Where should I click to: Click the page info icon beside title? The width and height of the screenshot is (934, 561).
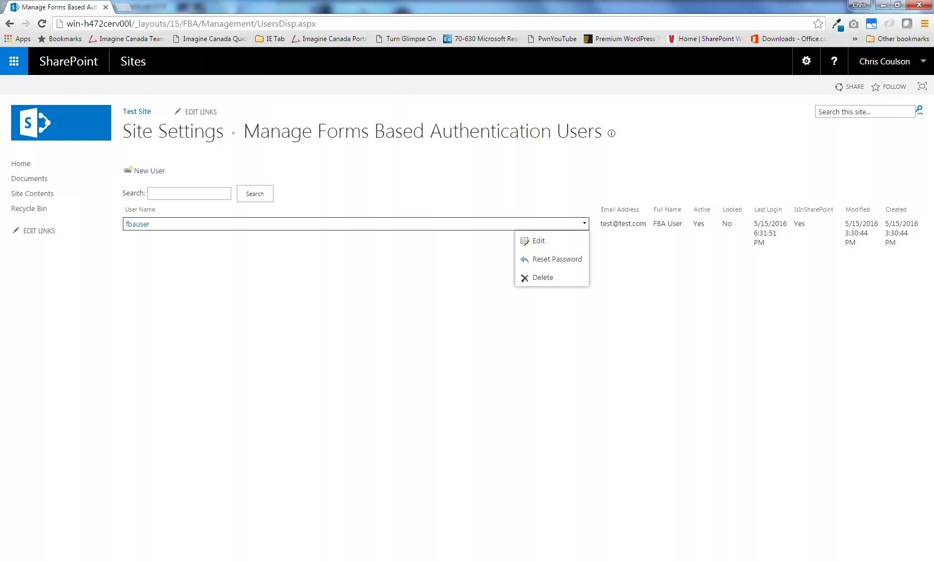612,133
